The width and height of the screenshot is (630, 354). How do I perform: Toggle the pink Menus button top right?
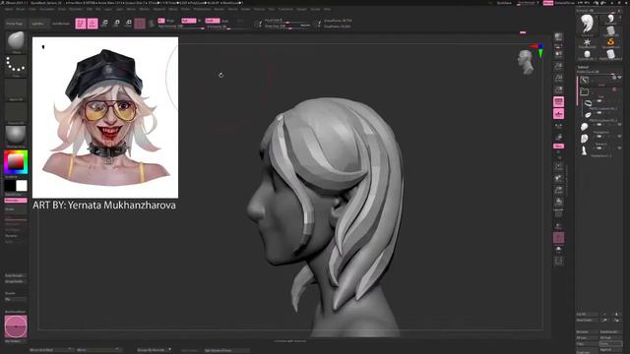click(x=548, y=3)
